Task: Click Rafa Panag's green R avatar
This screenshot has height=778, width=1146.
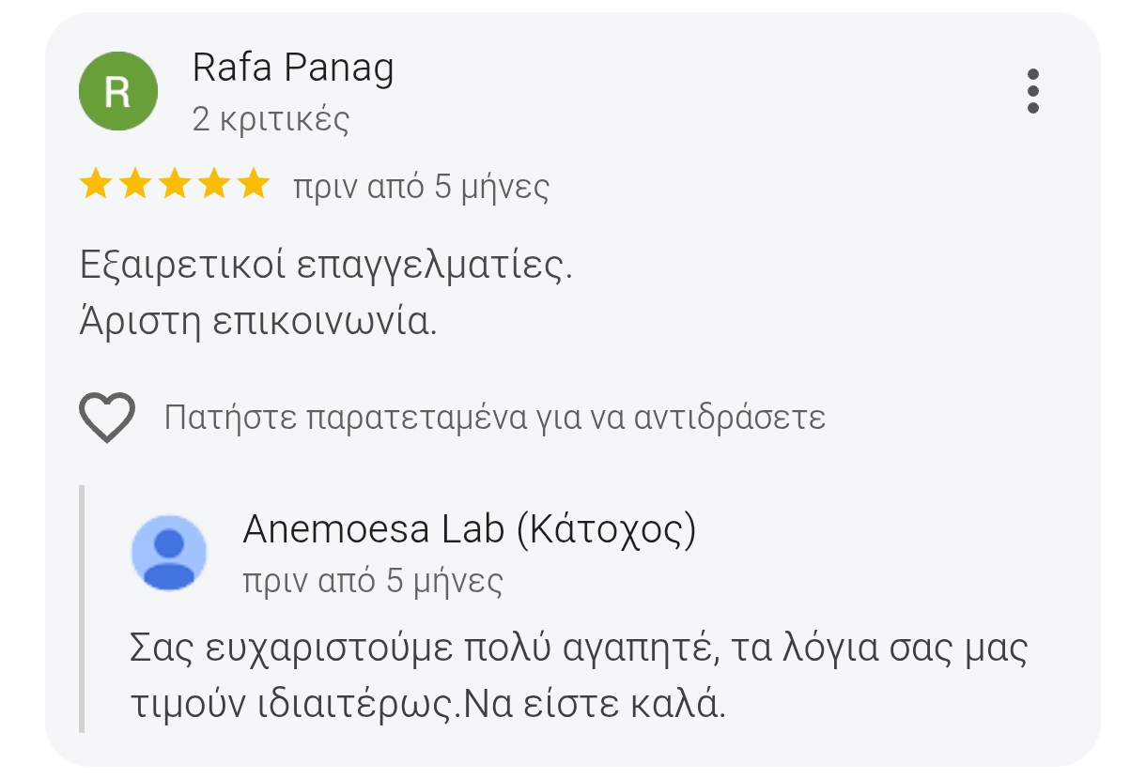Action: click(x=117, y=91)
